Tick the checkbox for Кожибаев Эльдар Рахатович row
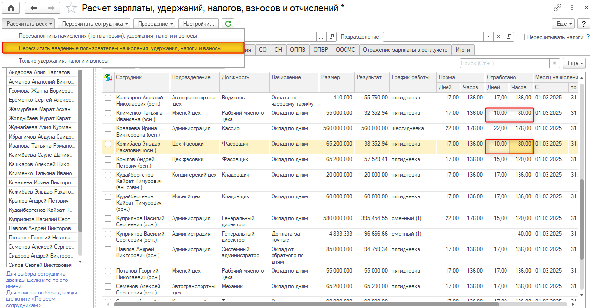This screenshot has width=591, height=308. click(x=108, y=144)
